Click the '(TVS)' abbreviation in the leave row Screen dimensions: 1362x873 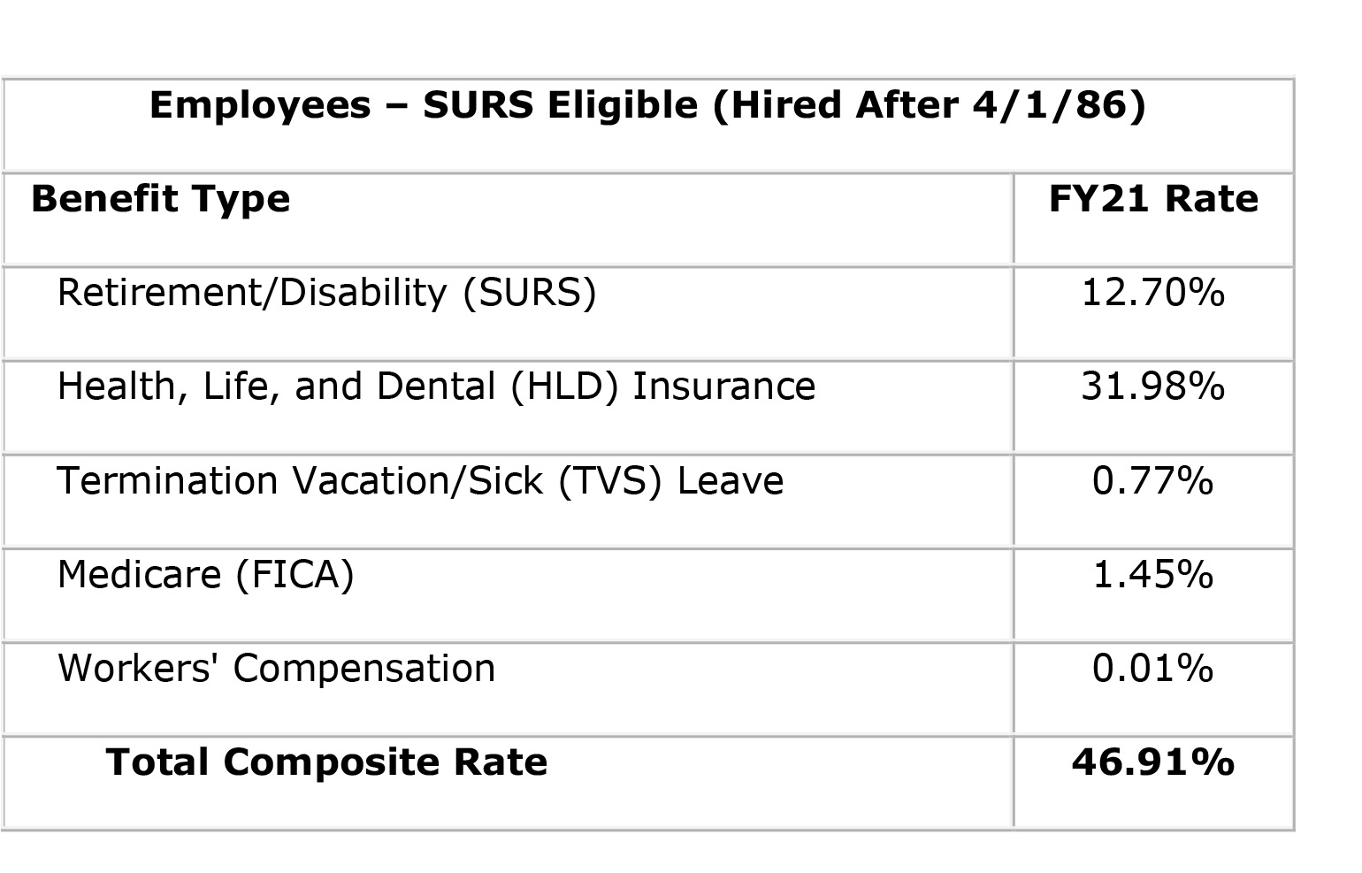(609, 481)
